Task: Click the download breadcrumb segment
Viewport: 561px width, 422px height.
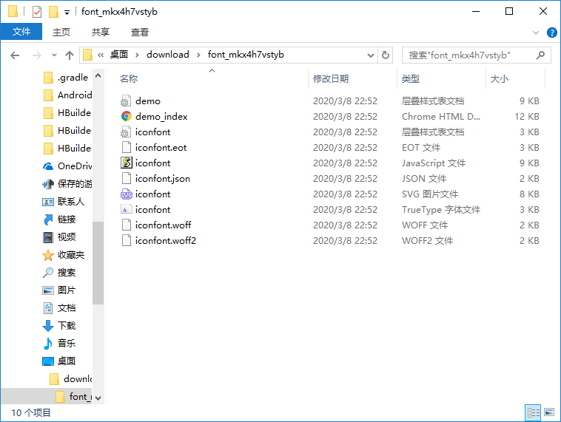Action: click(x=168, y=55)
